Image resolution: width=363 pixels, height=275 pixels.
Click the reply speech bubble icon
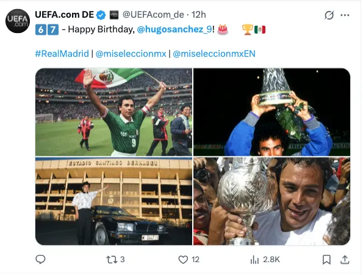(40, 259)
